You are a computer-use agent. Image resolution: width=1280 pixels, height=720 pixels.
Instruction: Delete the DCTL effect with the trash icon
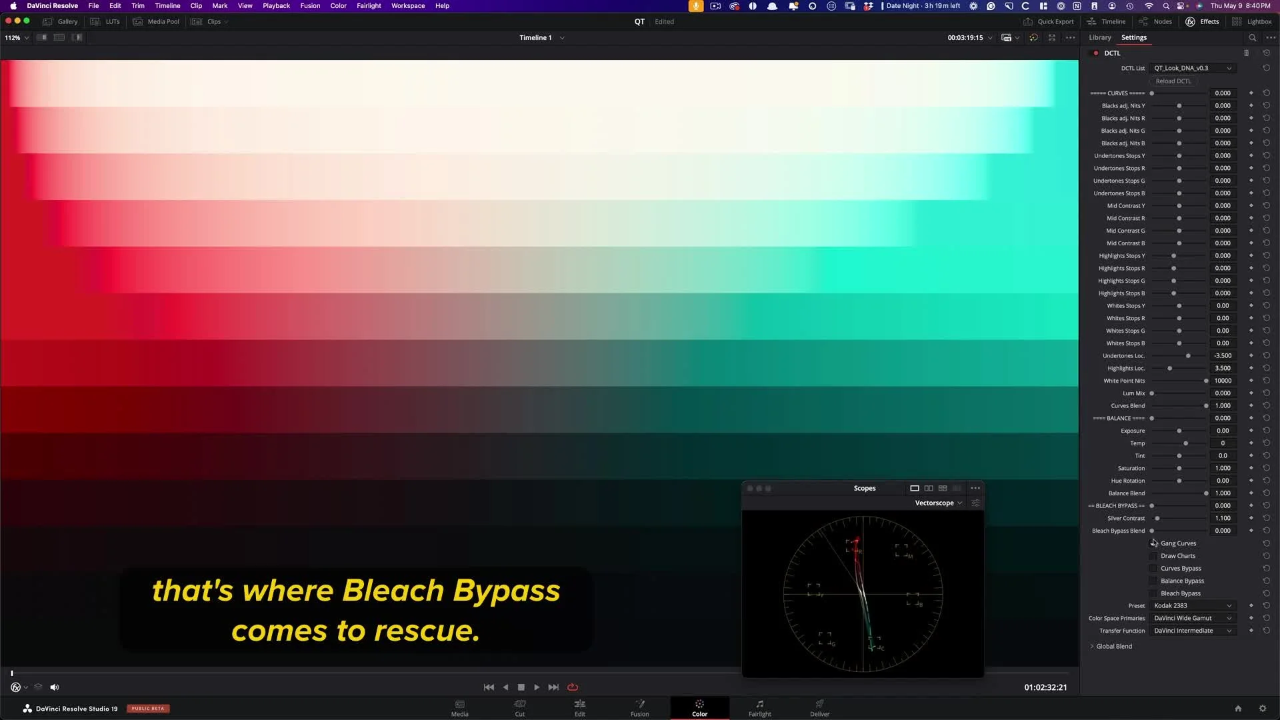(x=1246, y=53)
